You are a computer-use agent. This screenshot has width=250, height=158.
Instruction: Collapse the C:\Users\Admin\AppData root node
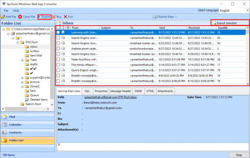point(4,29)
